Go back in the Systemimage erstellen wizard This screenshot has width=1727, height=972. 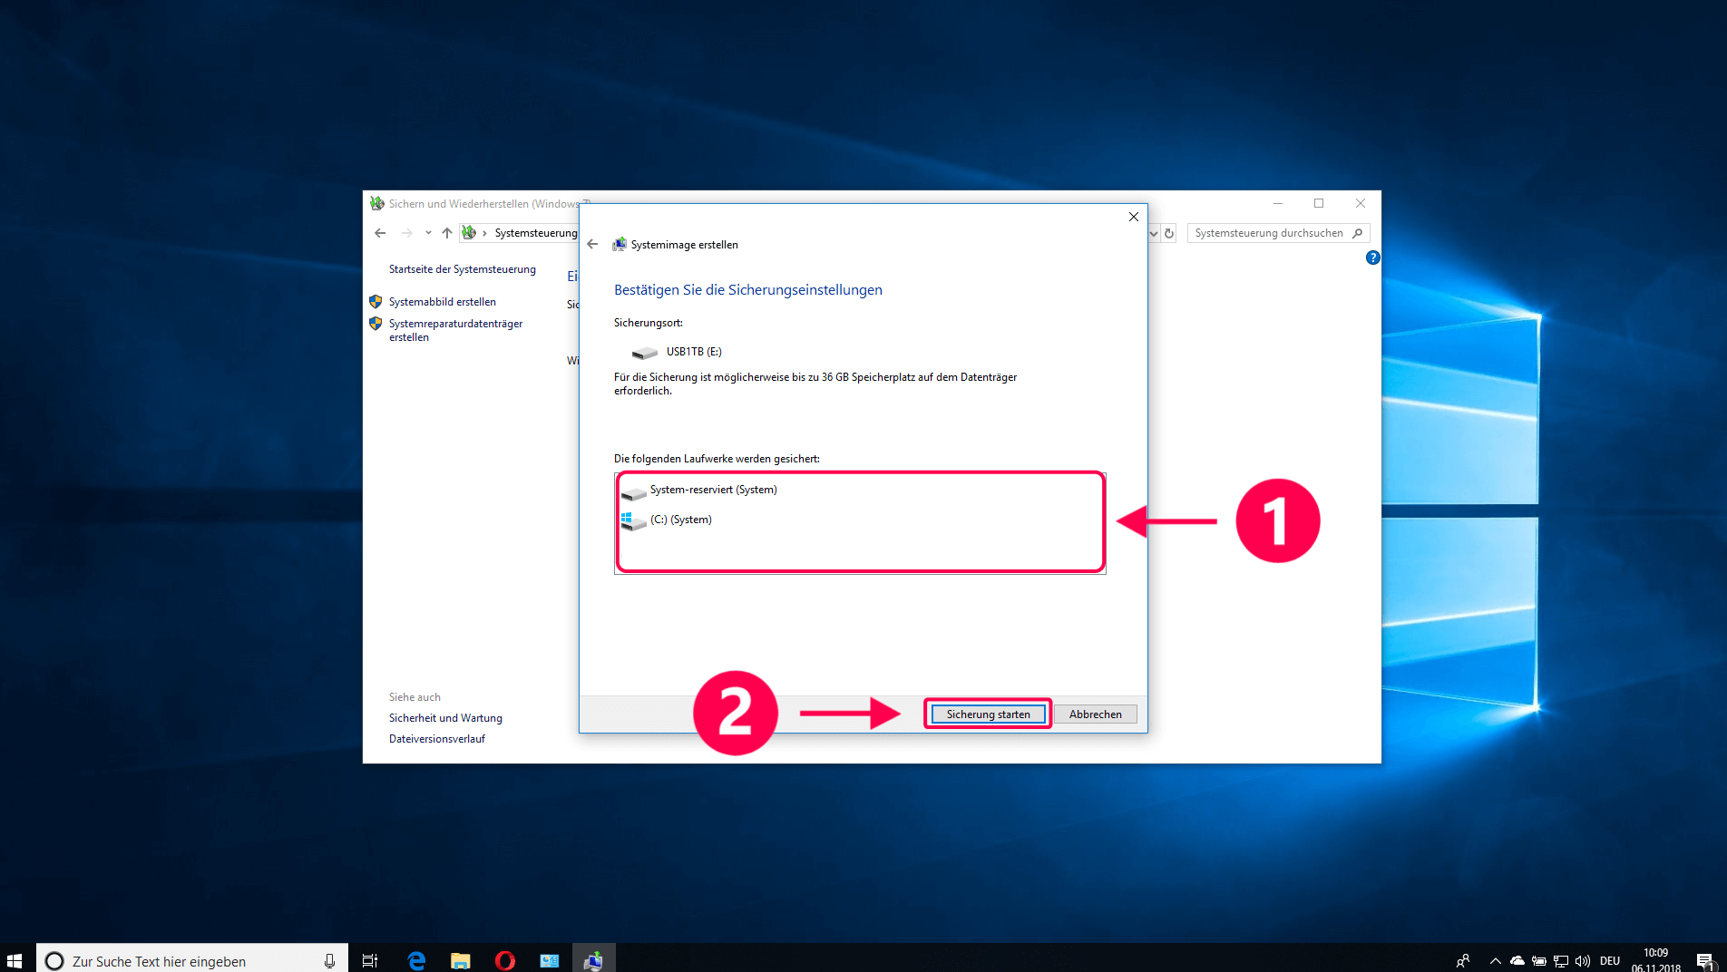[592, 244]
